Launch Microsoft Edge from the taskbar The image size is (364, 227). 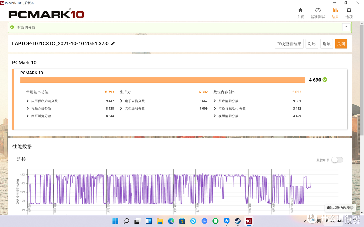tap(171, 221)
